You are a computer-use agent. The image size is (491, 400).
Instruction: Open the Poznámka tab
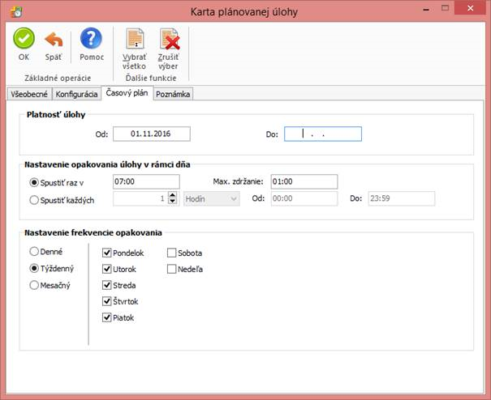pyautogui.click(x=173, y=94)
